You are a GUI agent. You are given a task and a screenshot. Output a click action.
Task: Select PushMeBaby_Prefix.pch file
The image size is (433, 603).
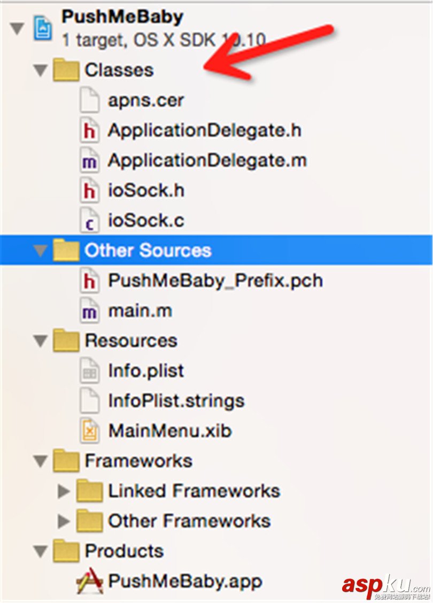point(215,281)
